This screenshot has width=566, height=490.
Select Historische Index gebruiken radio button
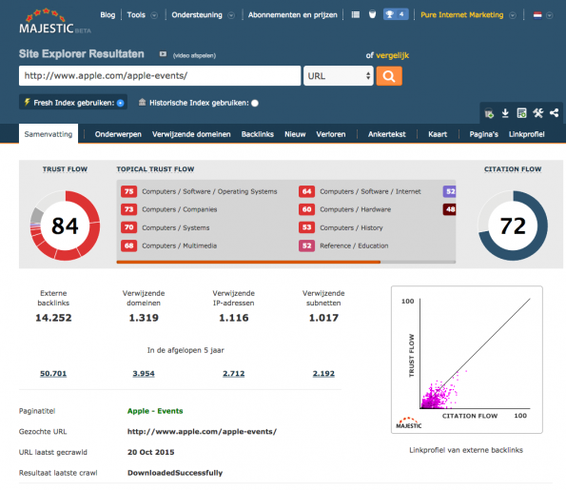(x=255, y=104)
